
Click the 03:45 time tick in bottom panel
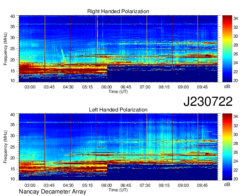pos(49,185)
